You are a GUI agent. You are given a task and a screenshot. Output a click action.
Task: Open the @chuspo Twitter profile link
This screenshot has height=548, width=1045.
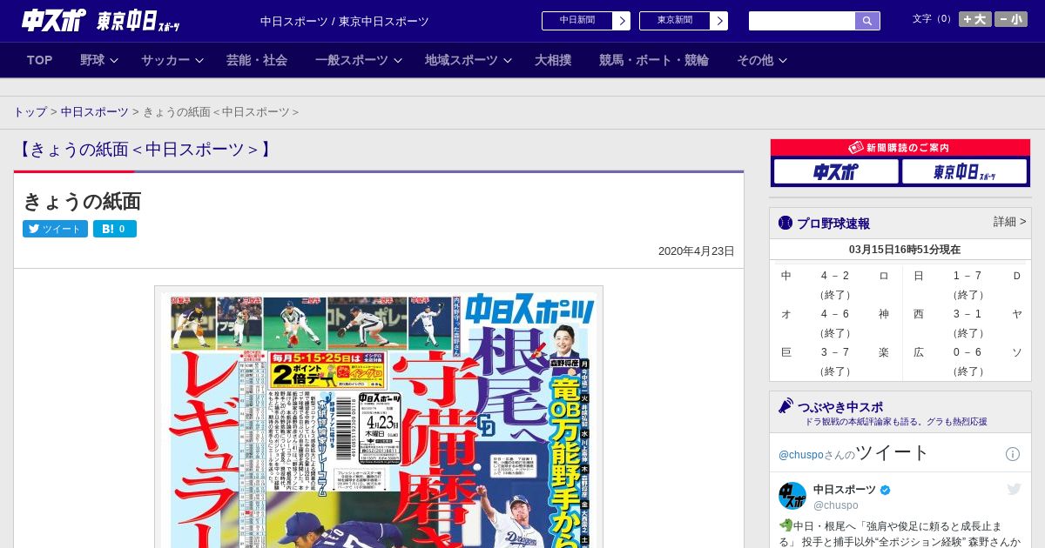coord(800,455)
